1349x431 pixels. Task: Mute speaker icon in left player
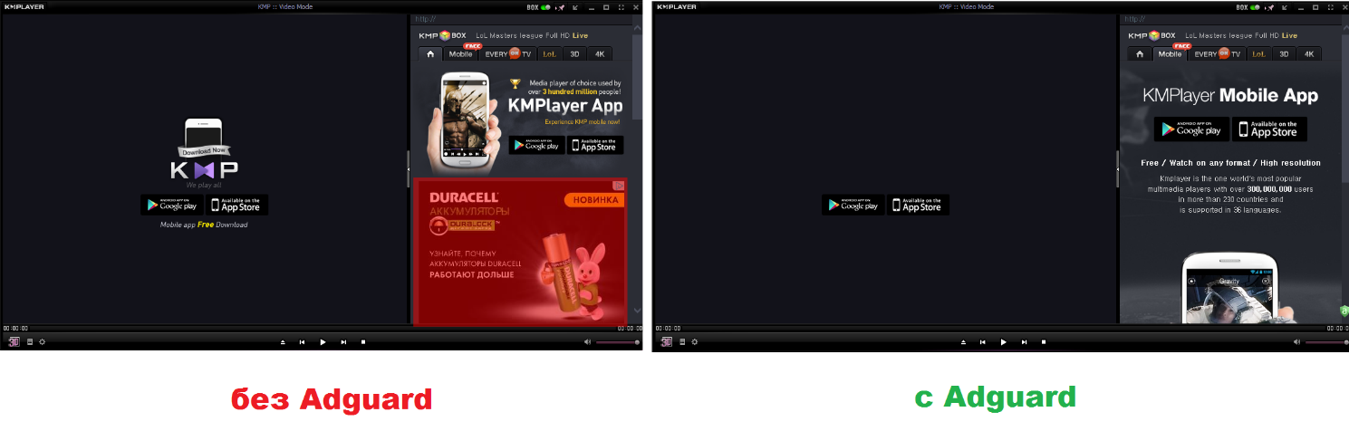[x=587, y=342]
